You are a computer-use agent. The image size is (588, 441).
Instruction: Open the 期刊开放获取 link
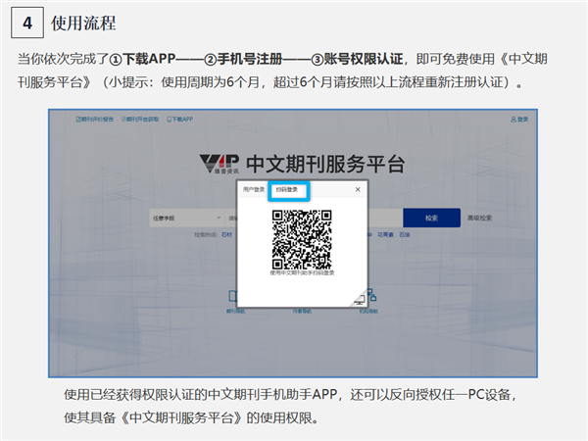(140, 120)
